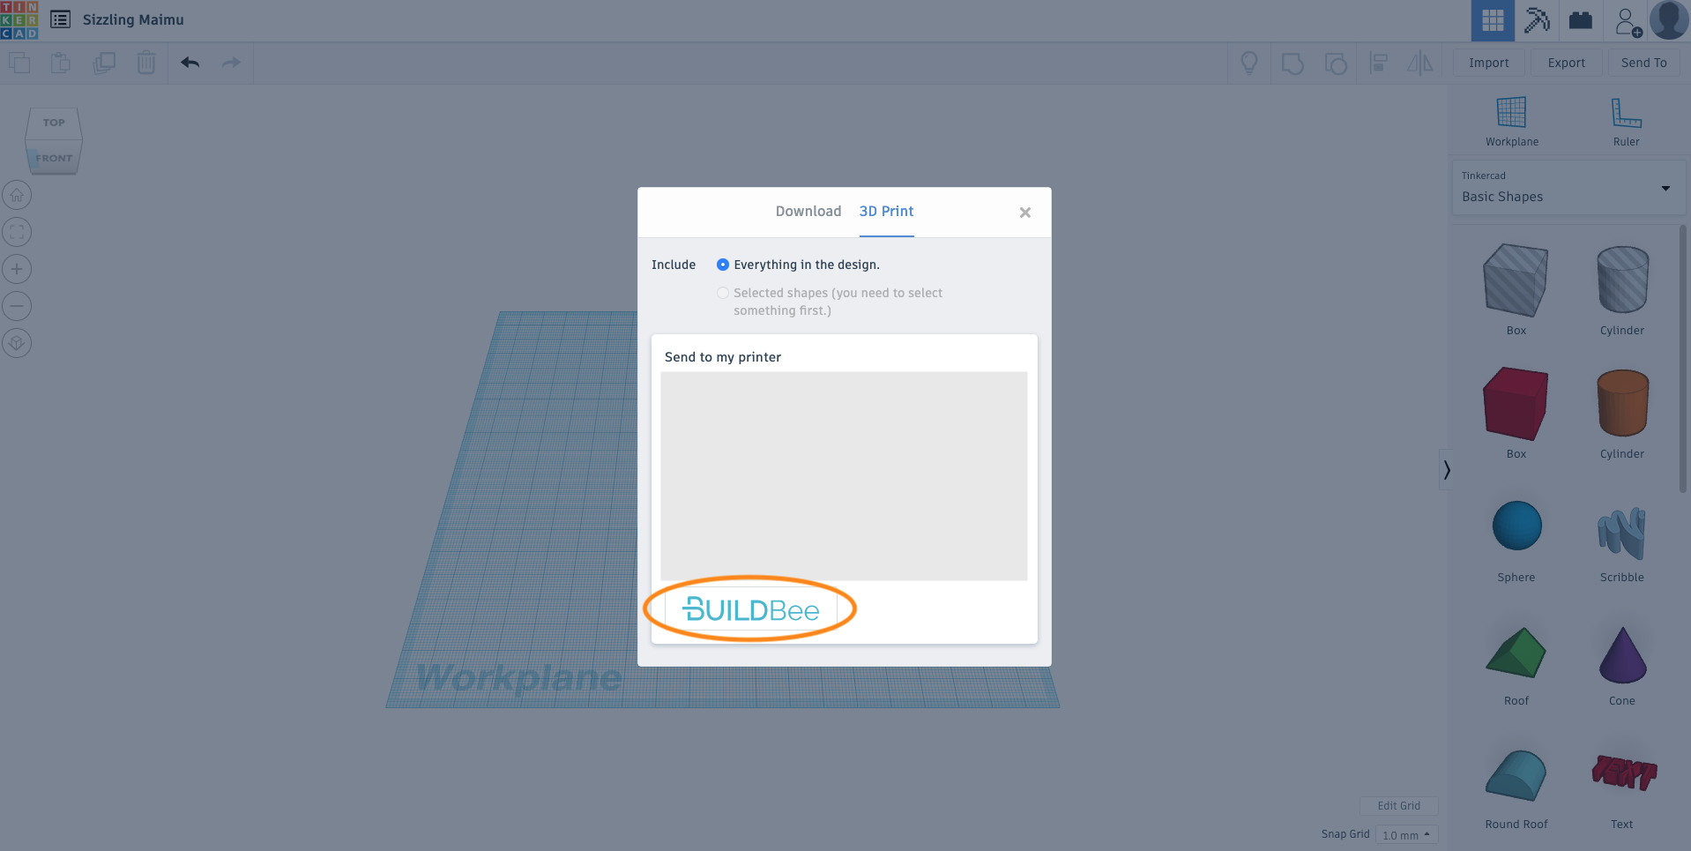Select Everything in the design option
This screenshot has height=851, width=1691.
[x=723, y=265]
